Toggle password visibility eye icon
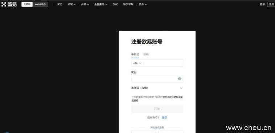This screenshot has width=275, height=133. 179,79
